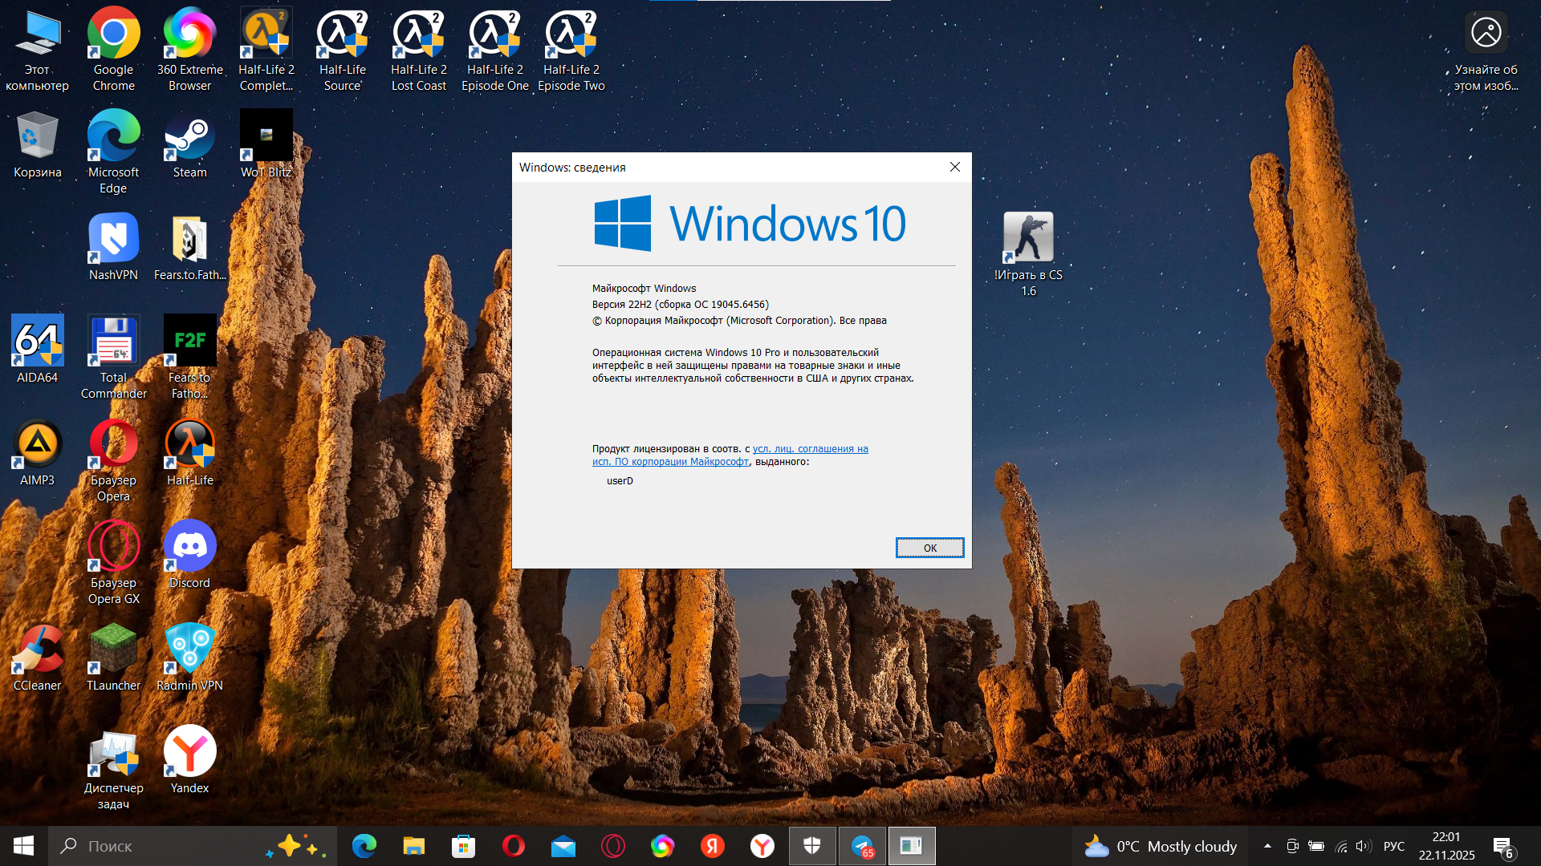1541x866 pixels.
Task: Select the Steam desktop shortcut
Action: pyautogui.click(x=189, y=144)
